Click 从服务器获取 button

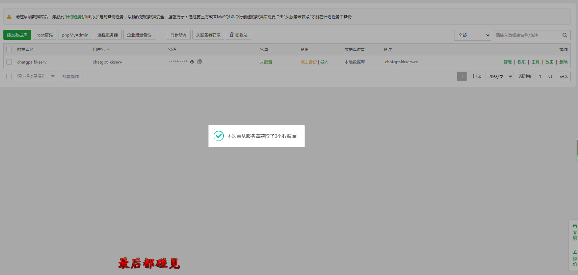[208, 35]
